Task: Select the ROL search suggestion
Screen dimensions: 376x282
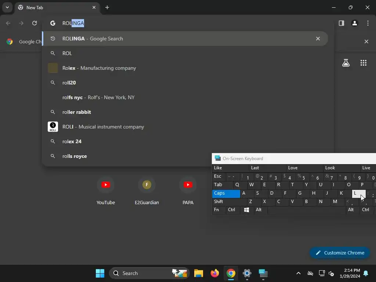Action: 185,53
